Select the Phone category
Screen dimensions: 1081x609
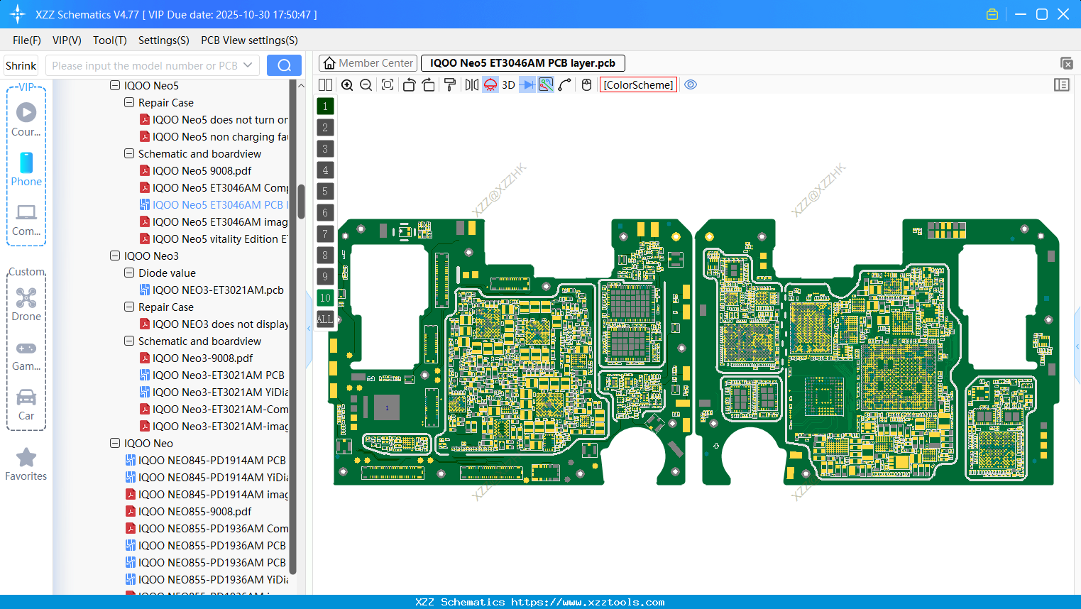(x=26, y=169)
